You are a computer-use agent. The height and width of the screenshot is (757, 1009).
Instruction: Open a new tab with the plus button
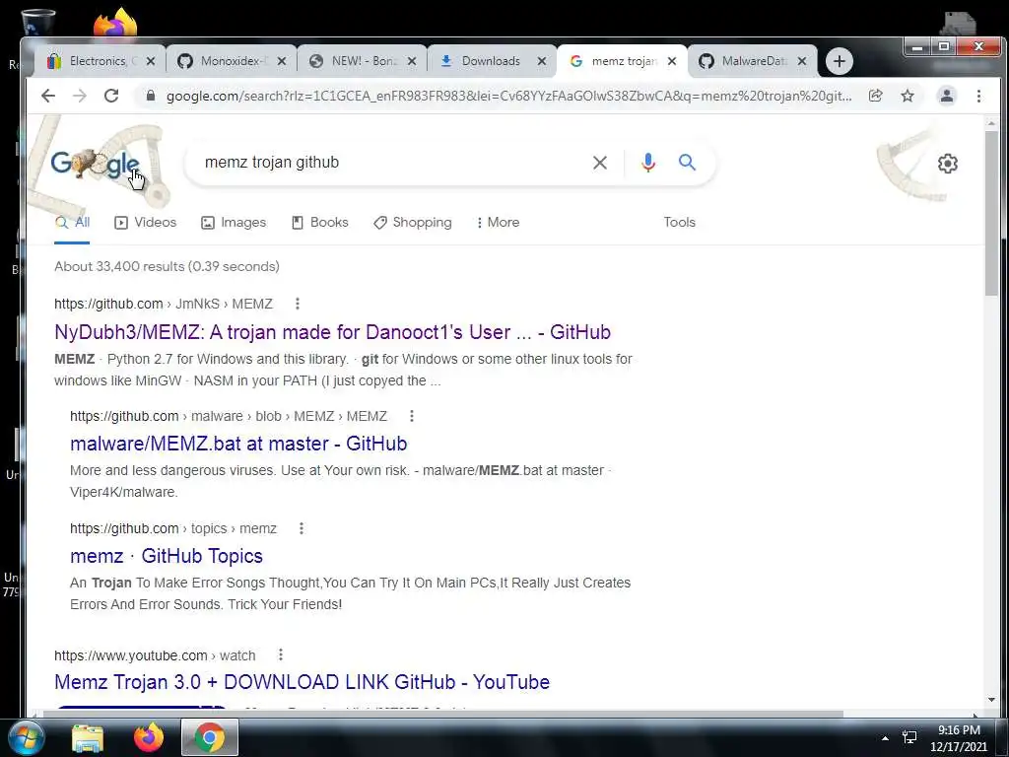[840, 61]
